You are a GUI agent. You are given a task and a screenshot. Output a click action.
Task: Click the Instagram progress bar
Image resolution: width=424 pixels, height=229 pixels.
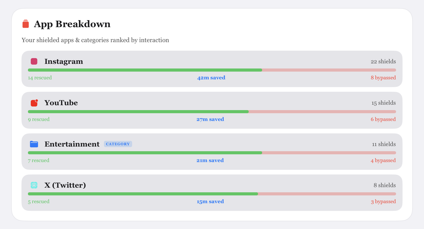(x=212, y=70)
